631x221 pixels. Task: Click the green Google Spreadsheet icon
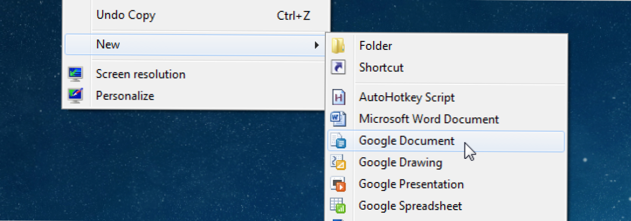pyautogui.click(x=338, y=206)
